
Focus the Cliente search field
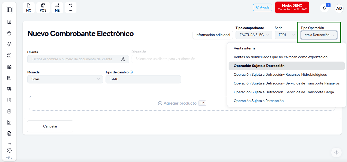[x=78, y=59]
